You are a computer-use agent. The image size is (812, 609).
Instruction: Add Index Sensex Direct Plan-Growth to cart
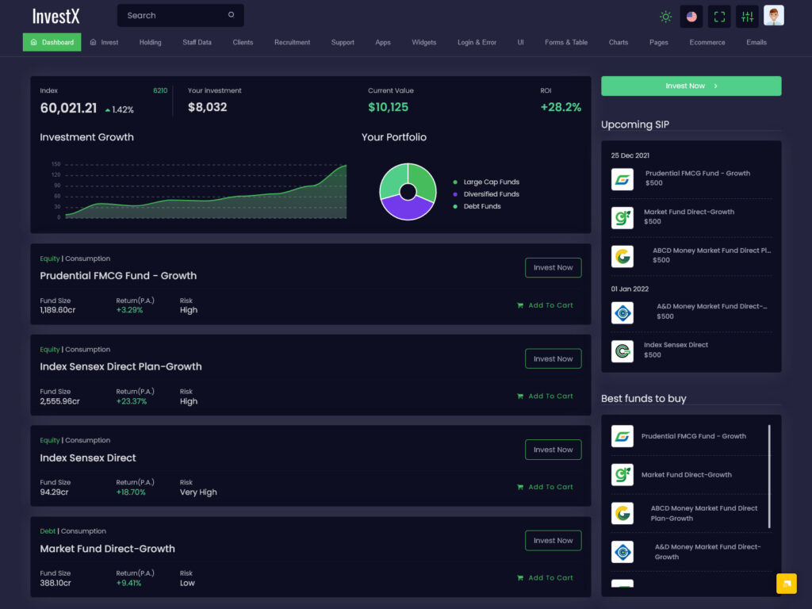(546, 396)
